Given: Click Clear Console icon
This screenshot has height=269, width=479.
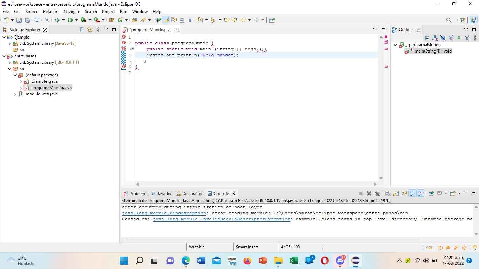Looking at the screenshot, I should 388,193.
